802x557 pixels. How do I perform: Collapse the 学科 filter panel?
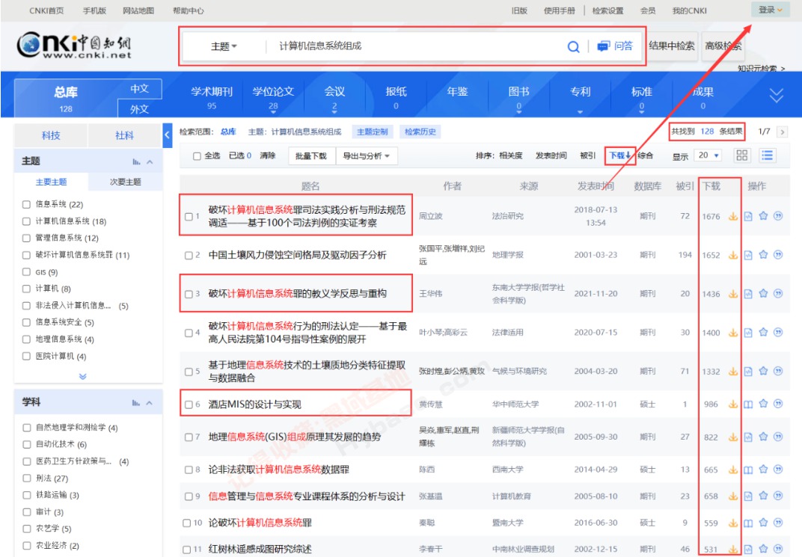(x=150, y=403)
